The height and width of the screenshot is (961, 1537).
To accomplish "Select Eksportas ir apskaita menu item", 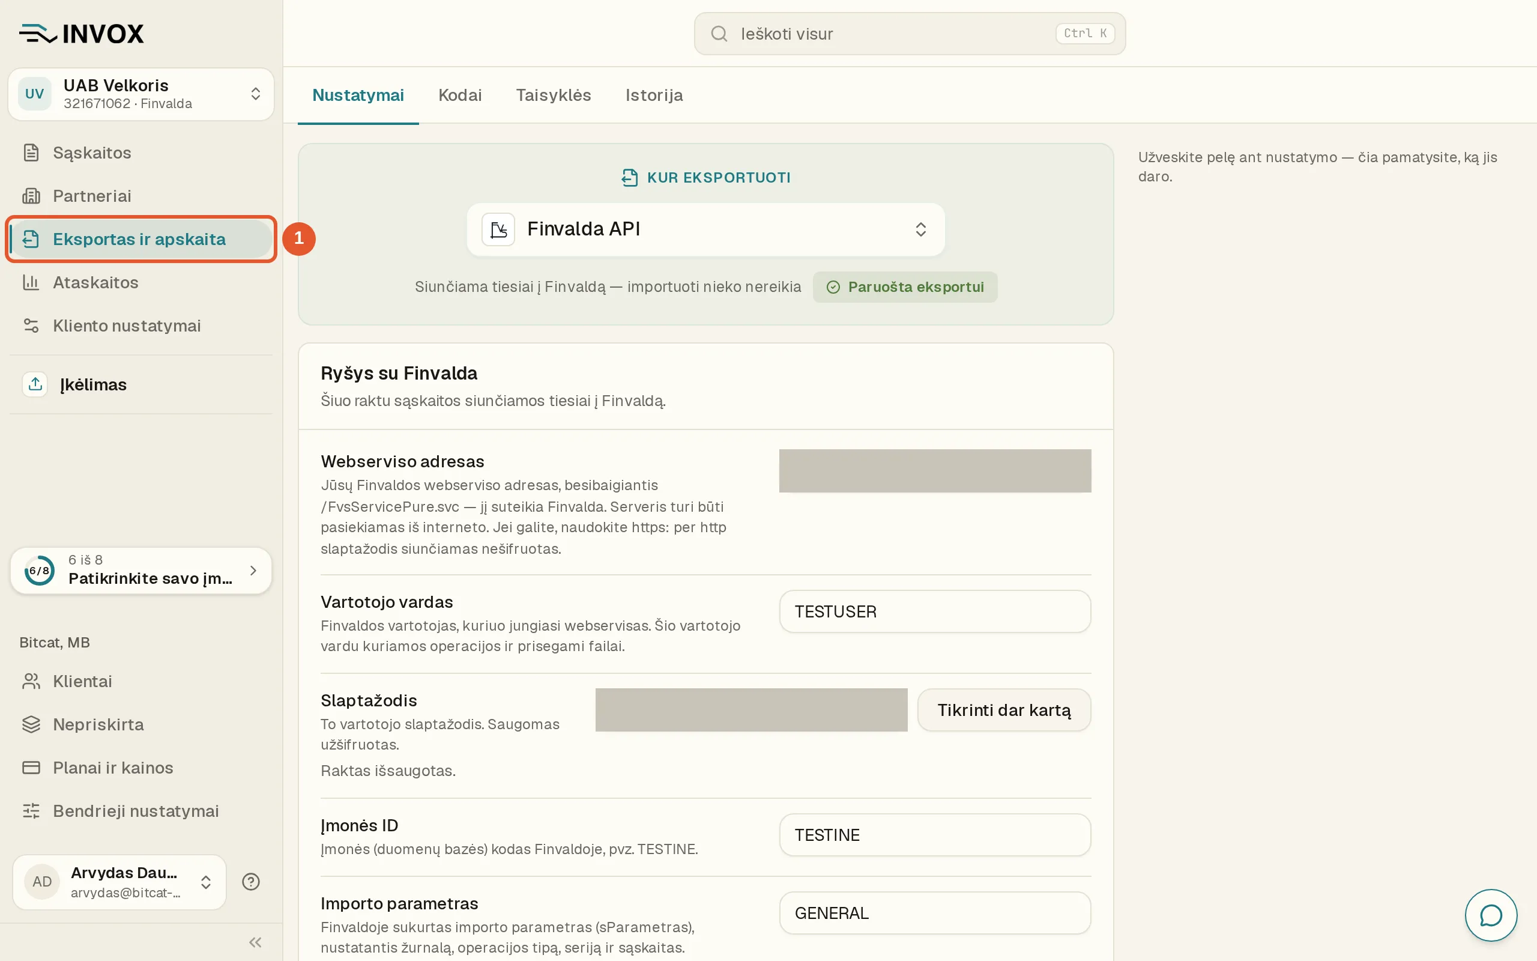I will pos(141,239).
